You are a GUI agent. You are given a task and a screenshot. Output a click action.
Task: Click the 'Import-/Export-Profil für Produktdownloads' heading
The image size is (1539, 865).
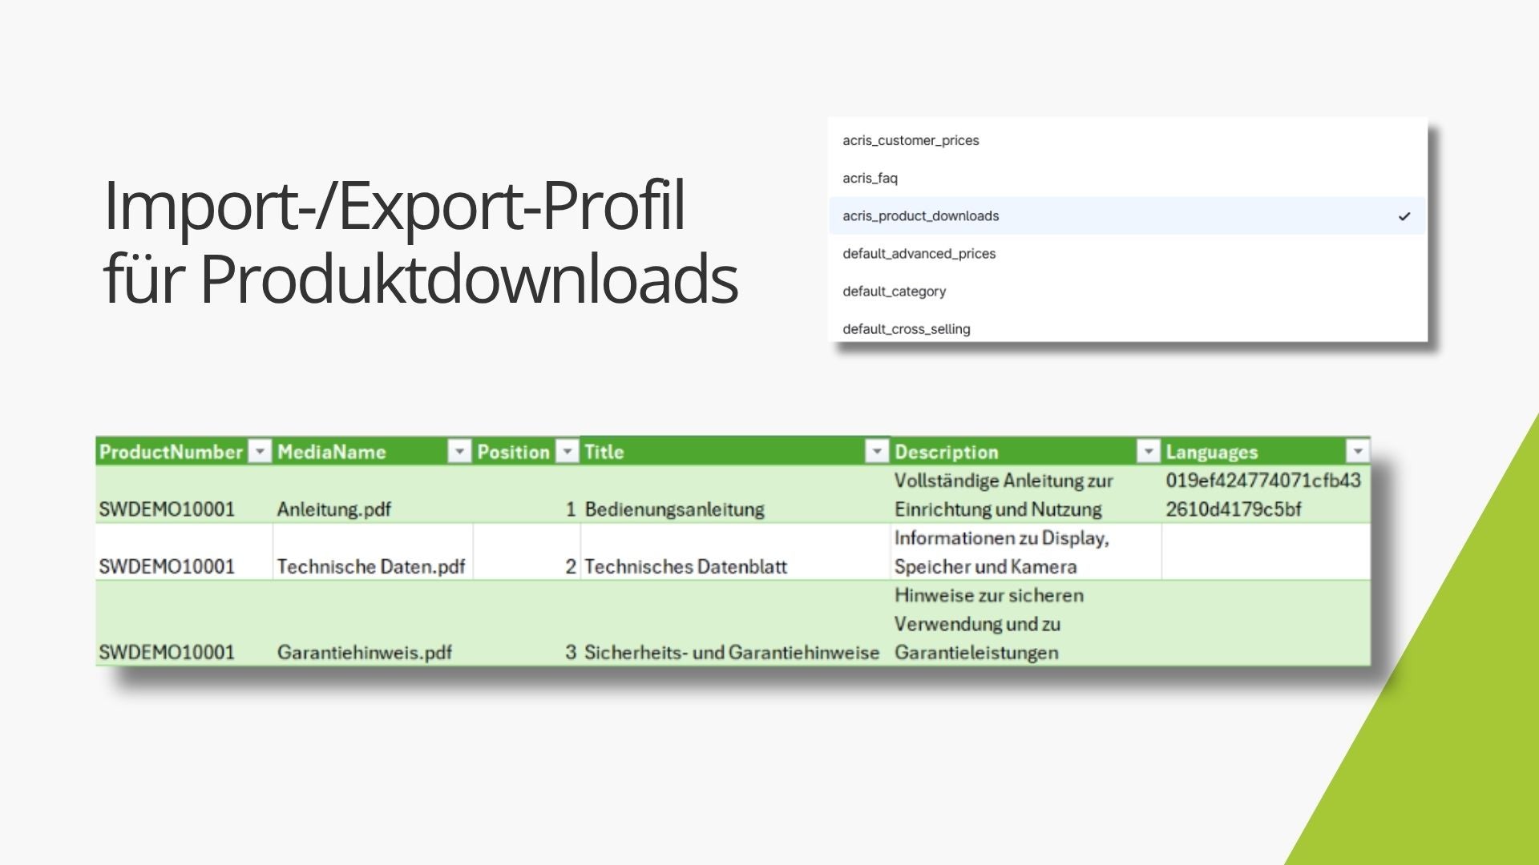[421, 242]
